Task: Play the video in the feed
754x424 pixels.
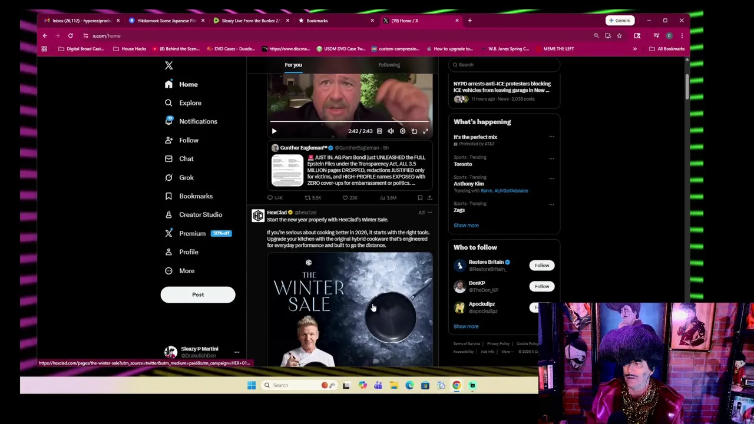Action: (x=274, y=131)
